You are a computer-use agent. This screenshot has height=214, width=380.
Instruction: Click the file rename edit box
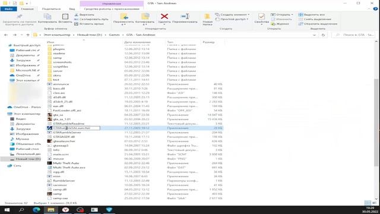[76, 128]
